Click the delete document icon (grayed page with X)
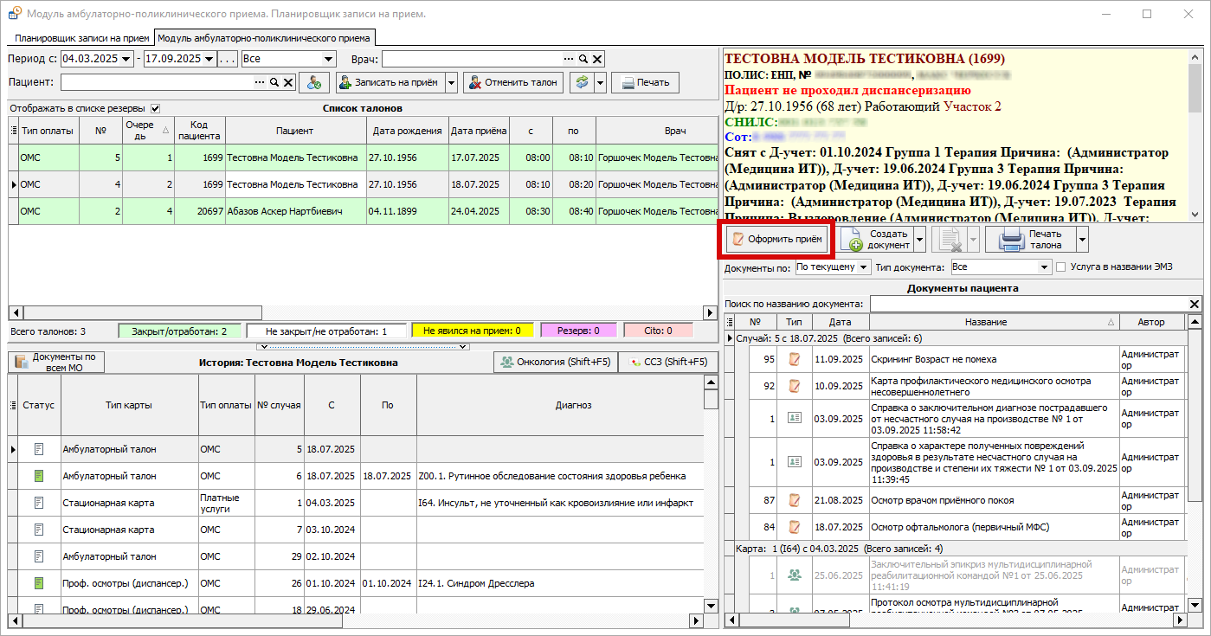 pyautogui.click(x=950, y=240)
